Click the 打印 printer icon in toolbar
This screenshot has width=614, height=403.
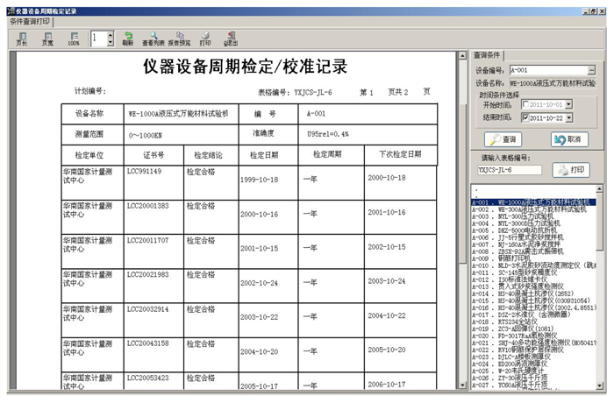(205, 38)
